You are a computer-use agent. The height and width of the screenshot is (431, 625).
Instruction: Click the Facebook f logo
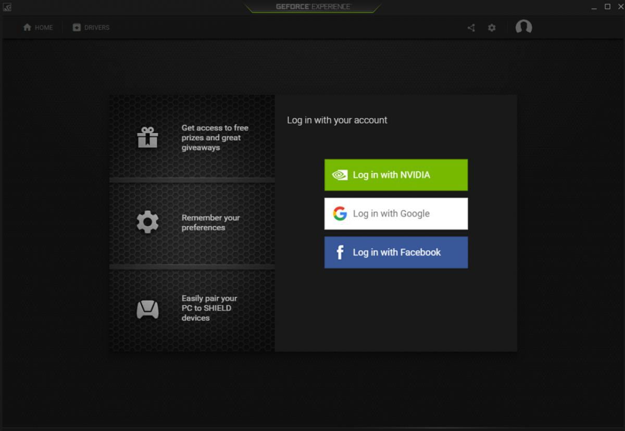pyautogui.click(x=340, y=252)
